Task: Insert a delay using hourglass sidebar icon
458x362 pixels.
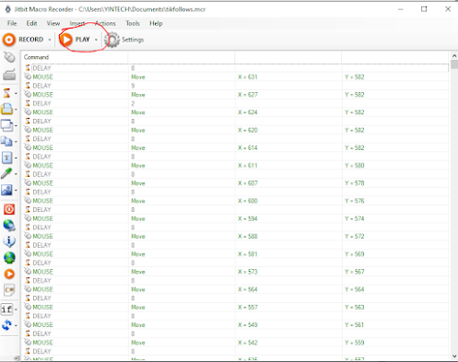Action: pos(6,93)
